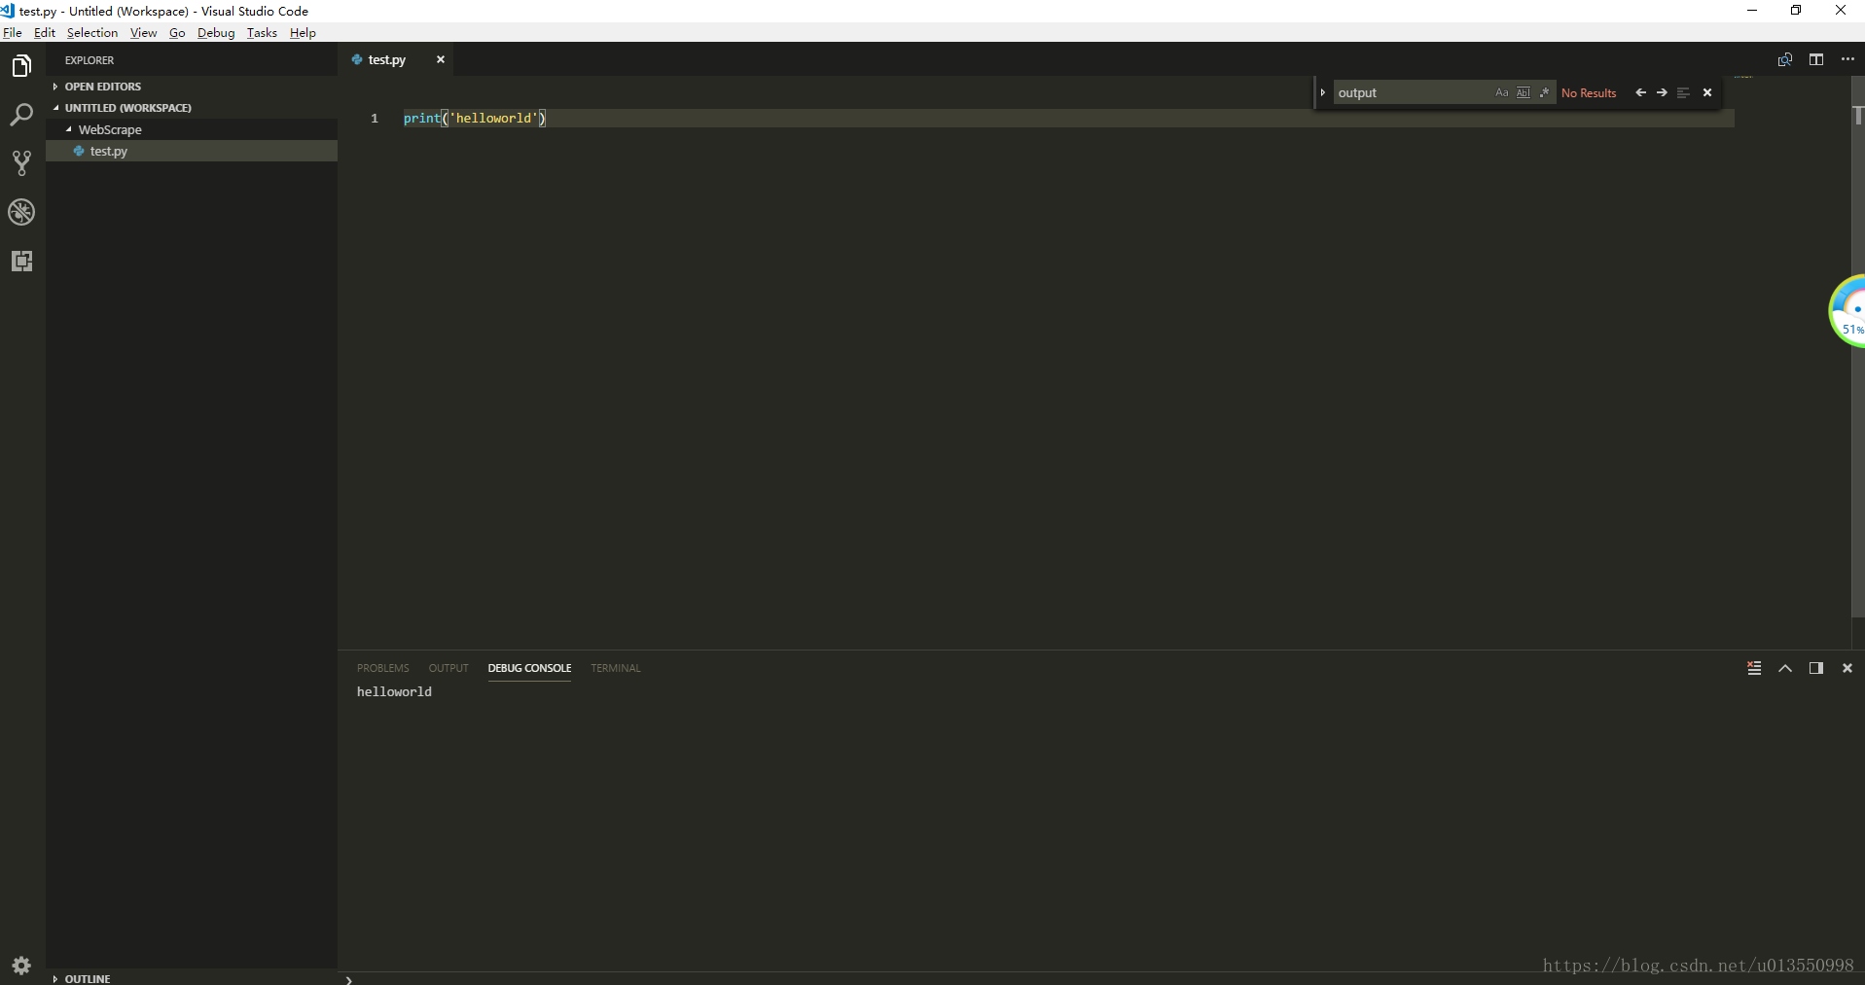Click the Explorer panel title
1865x985 pixels.
(x=90, y=60)
